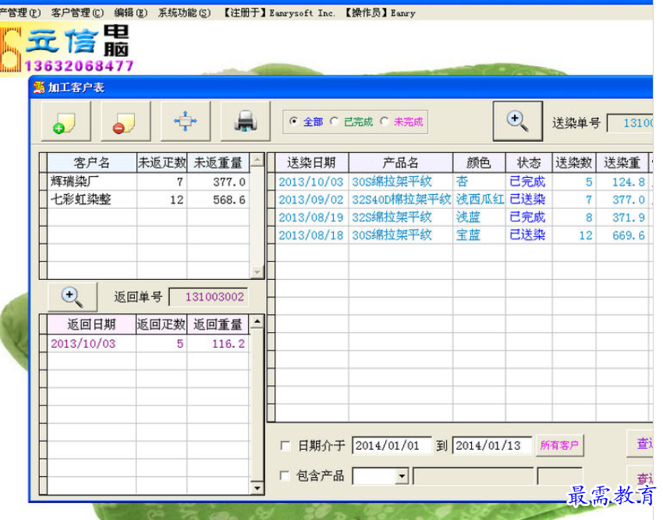Click the start date field 2014/01/01
The width and height of the screenshot is (663, 520).
[x=392, y=446]
